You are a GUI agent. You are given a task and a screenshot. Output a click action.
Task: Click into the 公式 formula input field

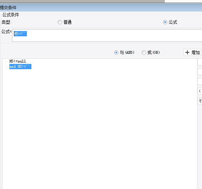coord(107,36)
